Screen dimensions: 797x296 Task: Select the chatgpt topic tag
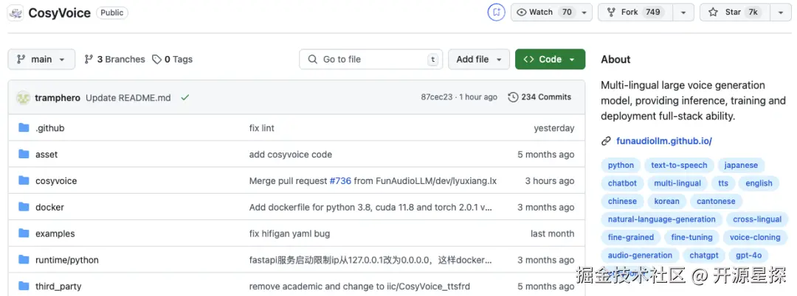click(x=704, y=256)
